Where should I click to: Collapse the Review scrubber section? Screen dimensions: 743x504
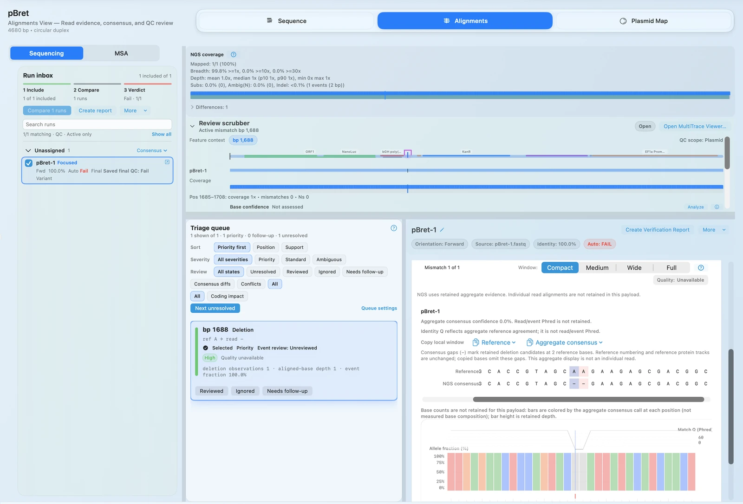(x=192, y=126)
